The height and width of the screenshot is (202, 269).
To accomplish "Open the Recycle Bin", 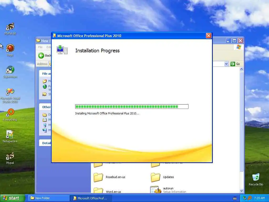I will [x=256, y=180].
